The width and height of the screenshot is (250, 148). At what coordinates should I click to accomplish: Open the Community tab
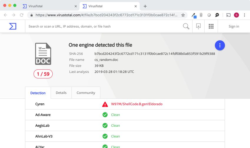tap(86, 92)
